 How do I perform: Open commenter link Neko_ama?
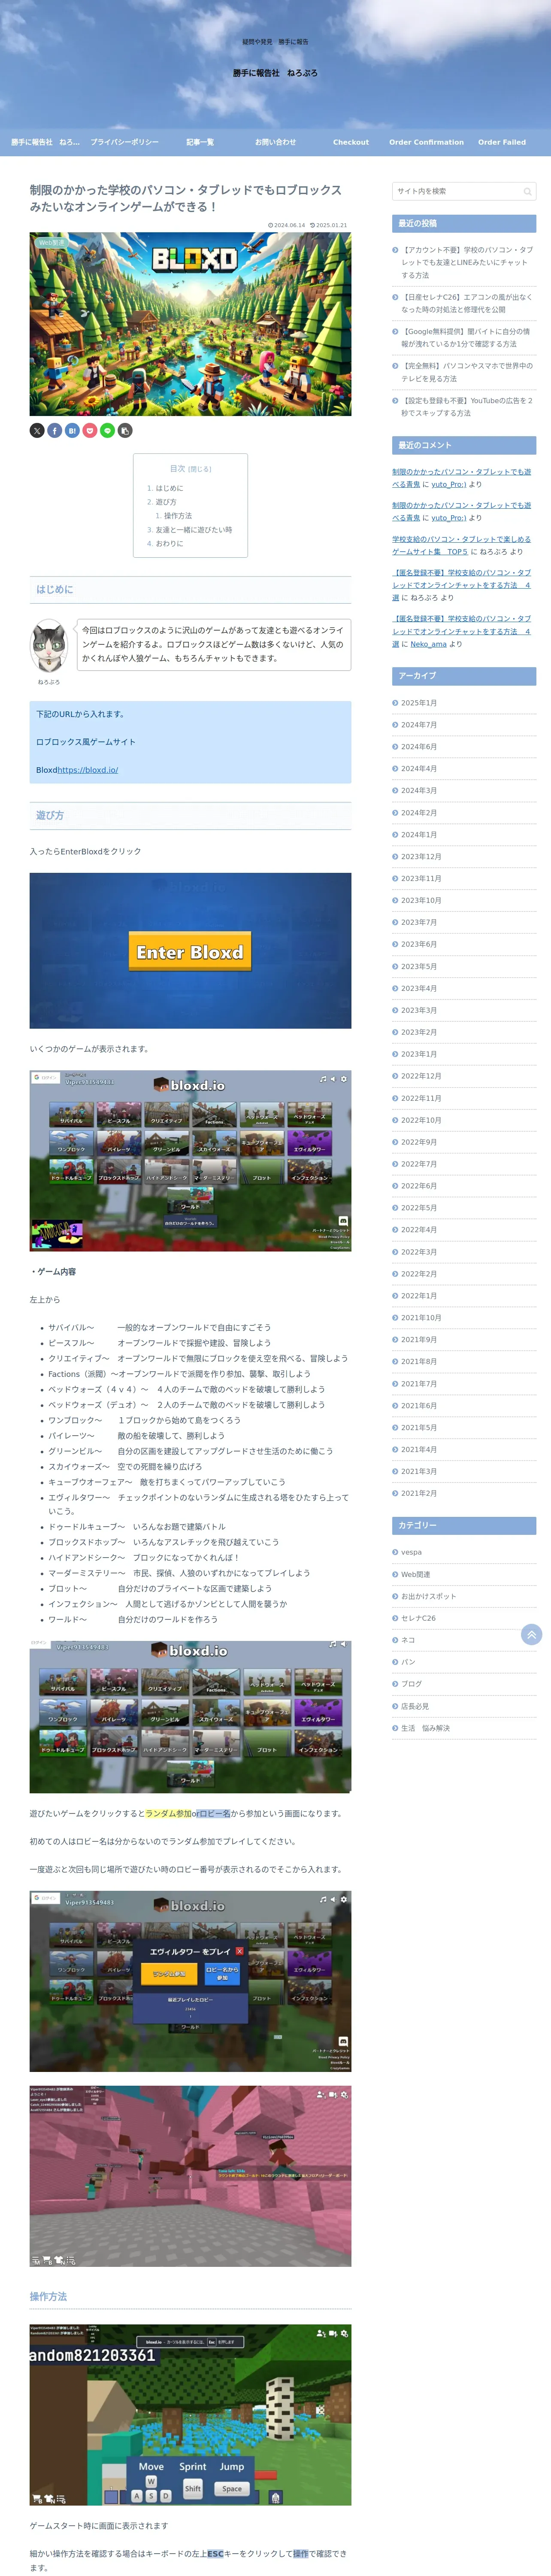[x=429, y=644]
